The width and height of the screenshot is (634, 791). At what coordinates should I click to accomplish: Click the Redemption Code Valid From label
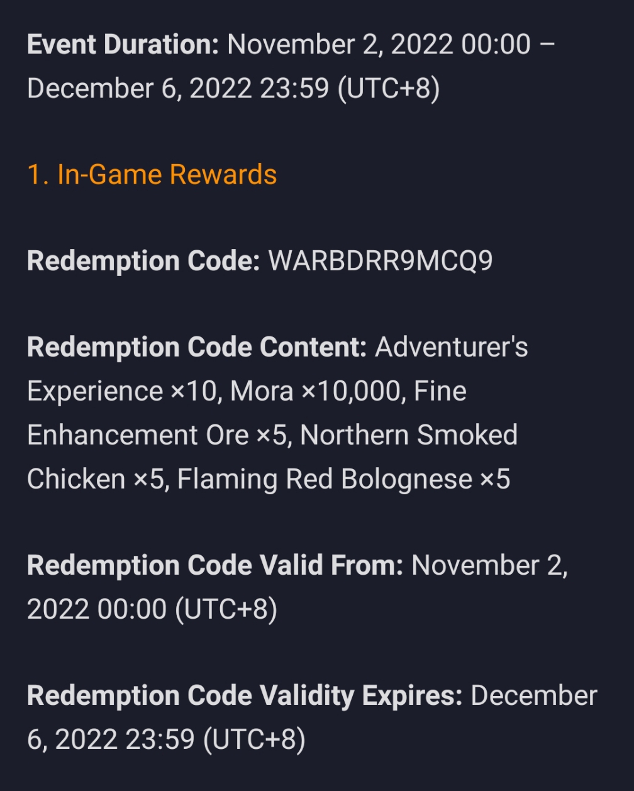coord(215,565)
